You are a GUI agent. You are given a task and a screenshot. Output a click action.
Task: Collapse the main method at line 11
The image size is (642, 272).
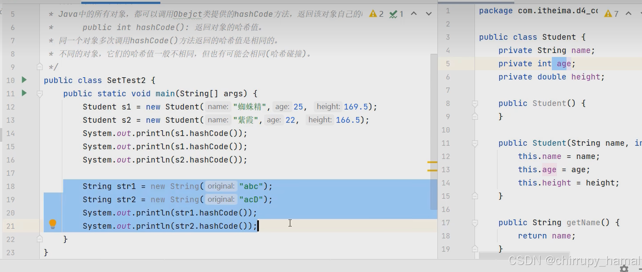(x=40, y=94)
